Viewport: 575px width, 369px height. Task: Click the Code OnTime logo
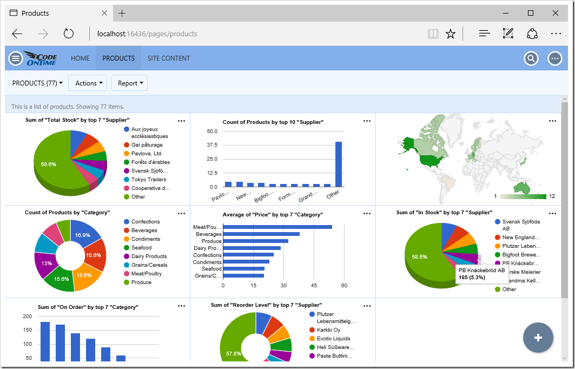(41, 58)
